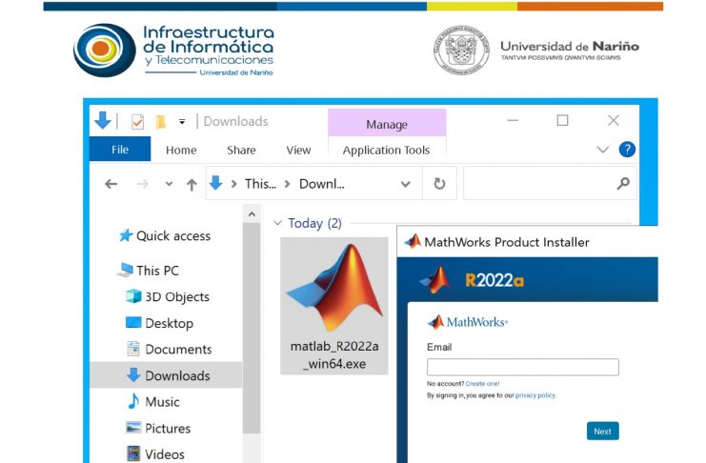Open Music folder in the sidebar
706x463 pixels.
tap(153, 402)
